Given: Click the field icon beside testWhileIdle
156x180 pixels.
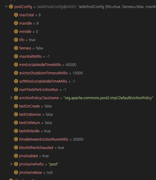Looking at the screenshot, I should [x=16, y=131].
